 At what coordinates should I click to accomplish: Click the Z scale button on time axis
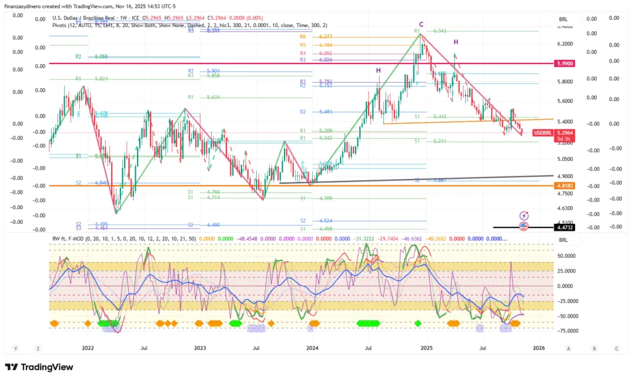(x=38, y=349)
